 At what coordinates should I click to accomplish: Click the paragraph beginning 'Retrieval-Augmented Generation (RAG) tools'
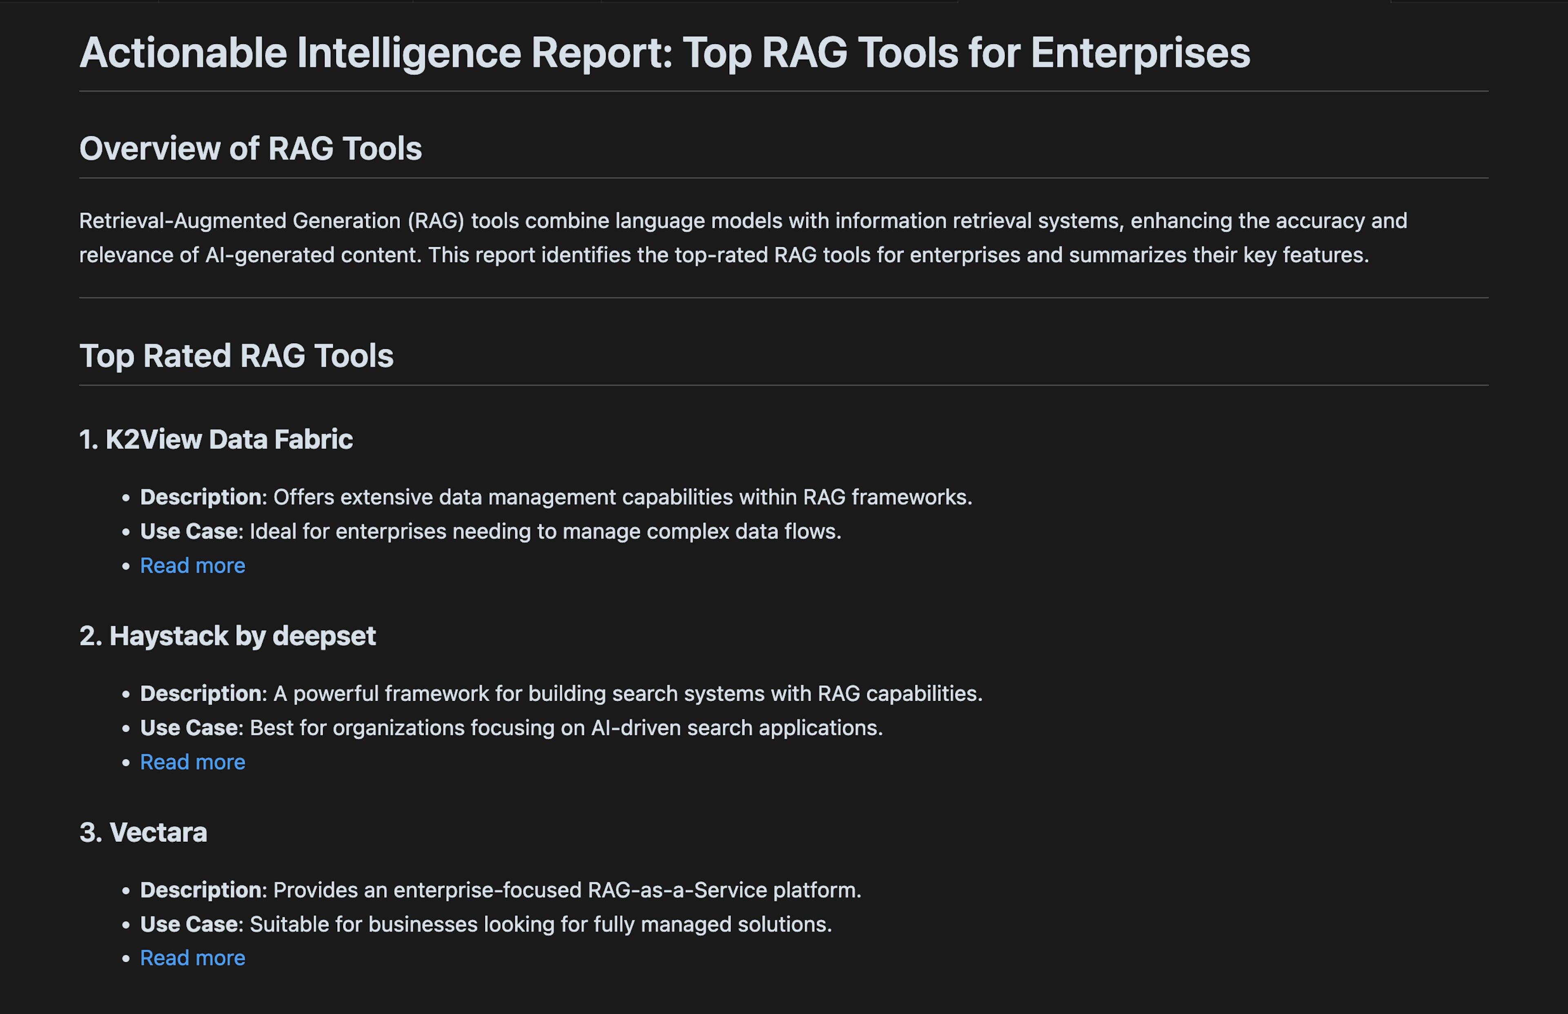[743, 238]
